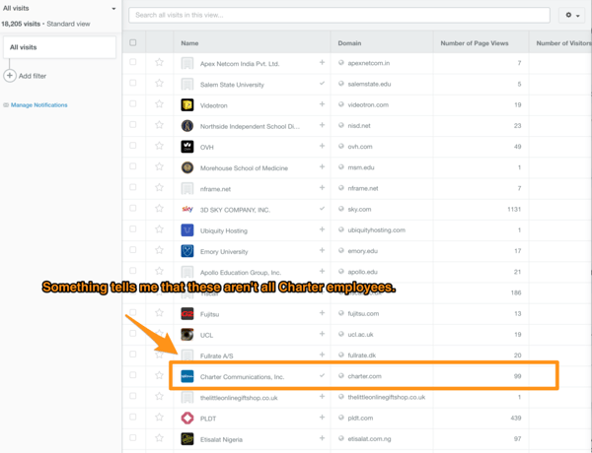The image size is (592, 453).
Task: Open the Charter Communications, Inc. company link
Action: click(242, 377)
